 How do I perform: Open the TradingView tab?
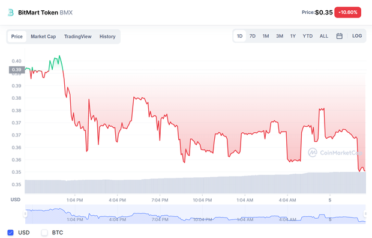pos(78,37)
